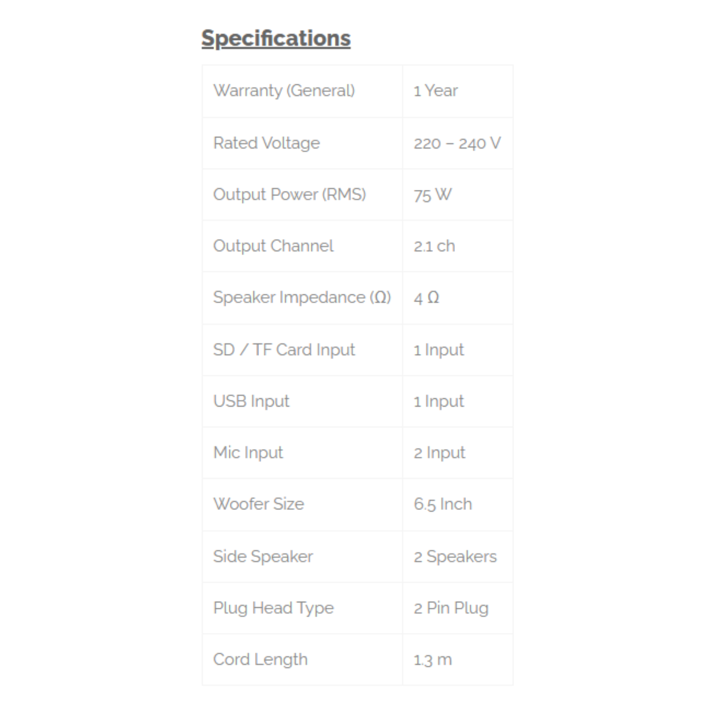Select the 2 Input mic value
This screenshot has height=712, width=712.
pyautogui.click(x=439, y=453)
